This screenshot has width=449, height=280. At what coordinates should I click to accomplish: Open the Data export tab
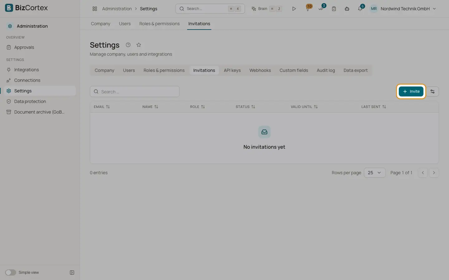(x=355, y=70)
